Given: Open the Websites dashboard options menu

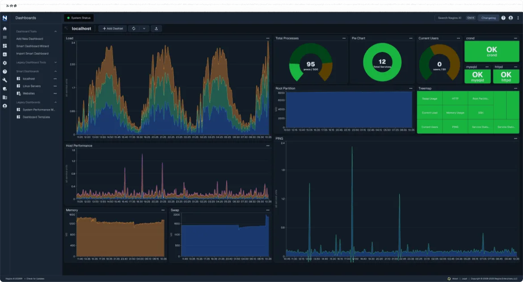Looking at the screenshot, I should pos(55,93).
